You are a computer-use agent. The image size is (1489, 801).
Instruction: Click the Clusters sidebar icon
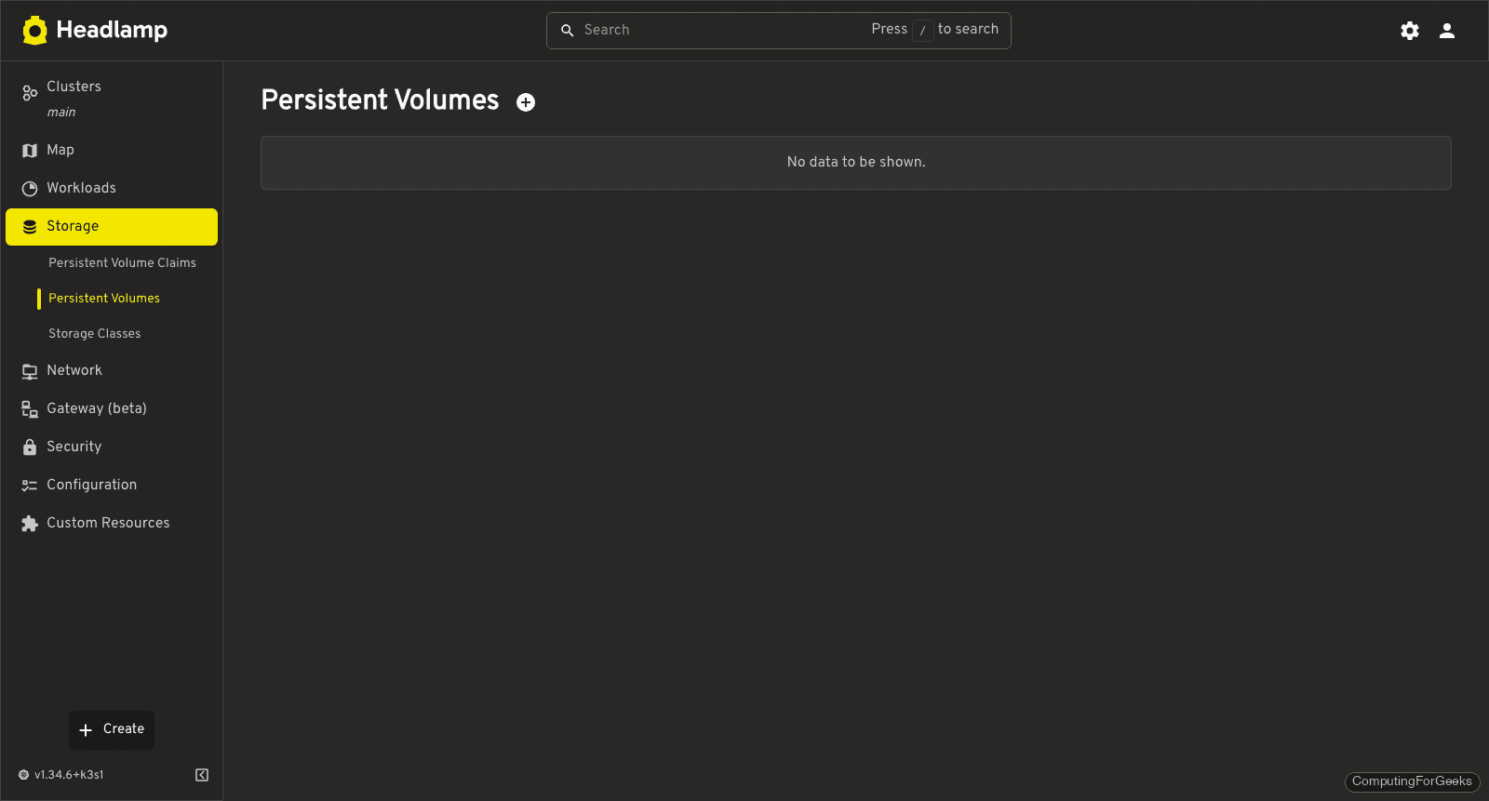30,92
